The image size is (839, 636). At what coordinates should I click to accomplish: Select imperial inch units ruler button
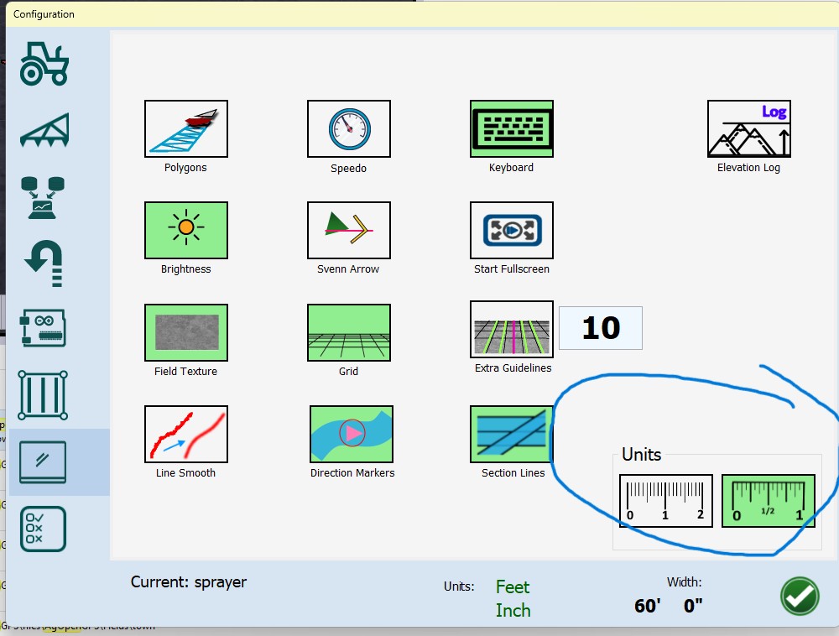768,501
